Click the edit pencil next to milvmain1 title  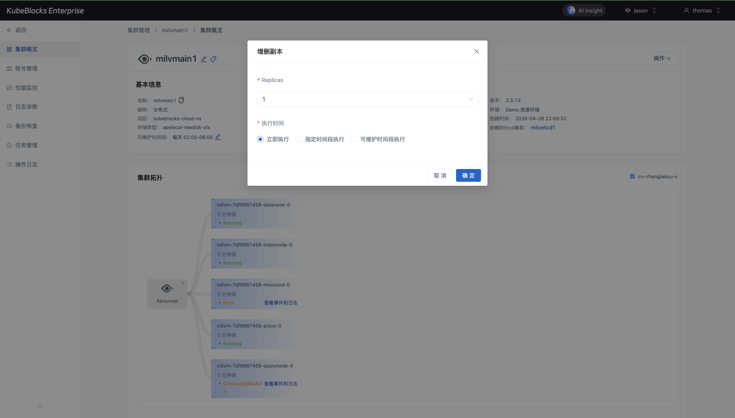[x=203, y=59]
